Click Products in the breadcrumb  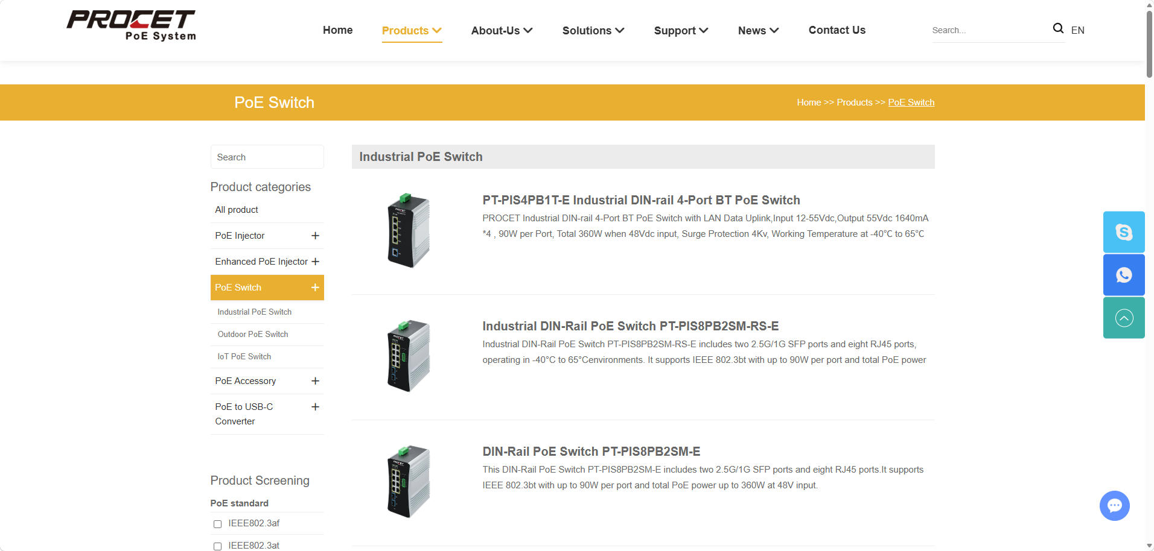[855, 102]
